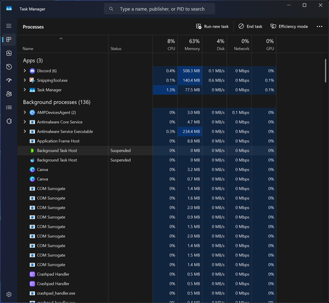Click the Run new task button

click(x=212, y=26)
